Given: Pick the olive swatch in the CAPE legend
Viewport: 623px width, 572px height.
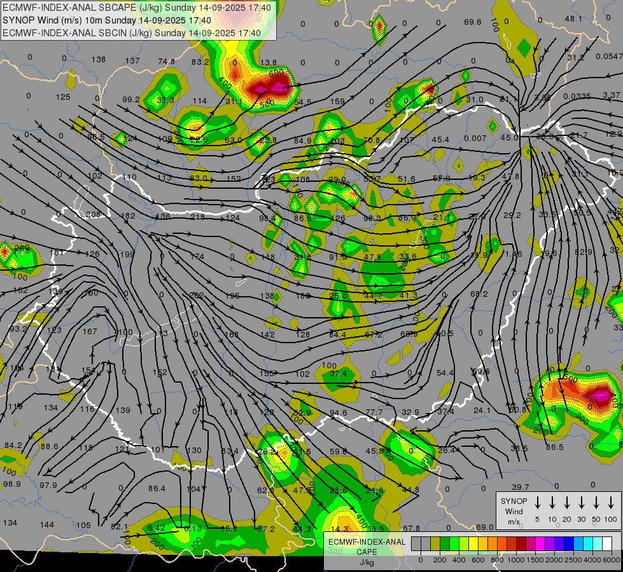Looking at the screenshot, I should pos(435,543).
